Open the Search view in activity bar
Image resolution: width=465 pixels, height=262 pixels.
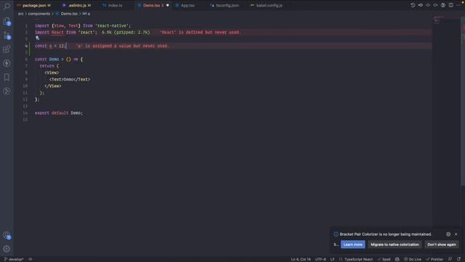click(x=7, y=6)
